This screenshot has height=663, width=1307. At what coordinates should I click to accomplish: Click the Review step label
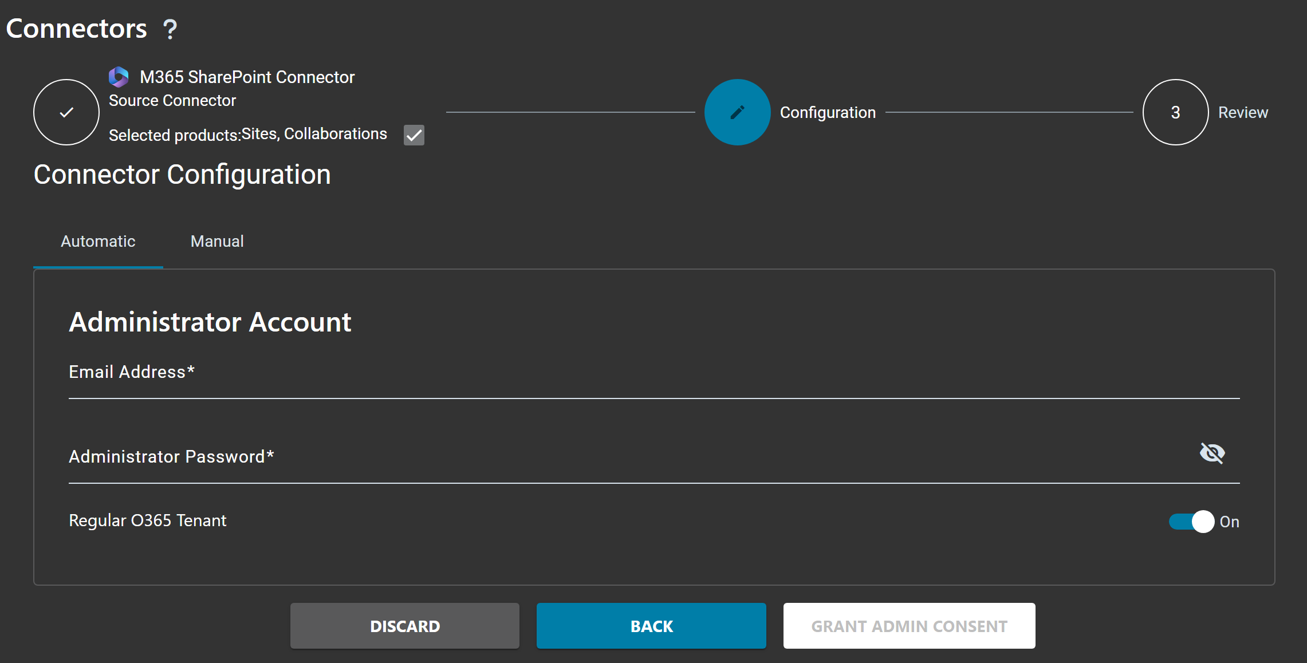coord(1243,112)
